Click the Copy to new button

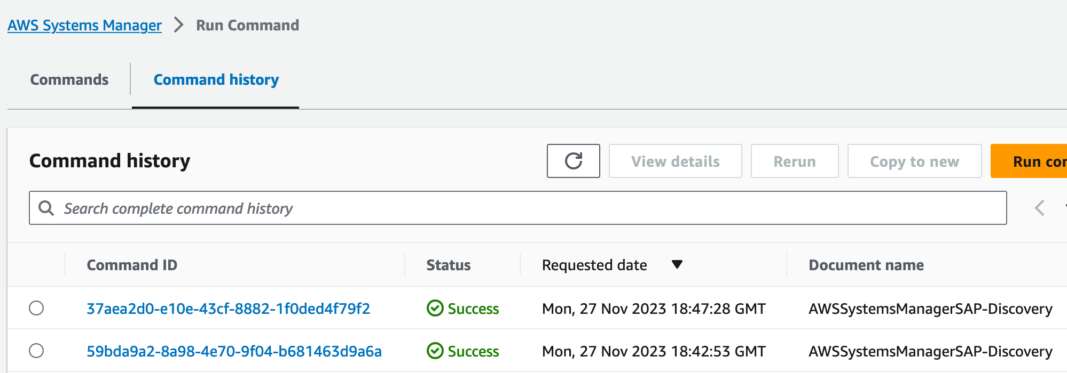914,161
